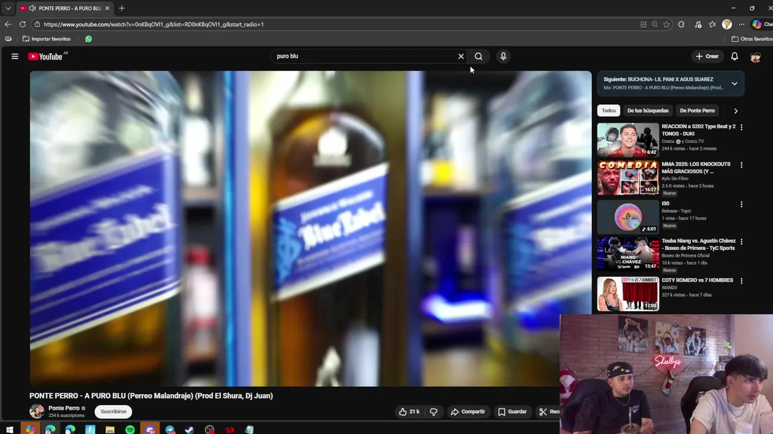Open the YouTube notifications bell
This screenshot has height=434, width=773.
[734, 56]
